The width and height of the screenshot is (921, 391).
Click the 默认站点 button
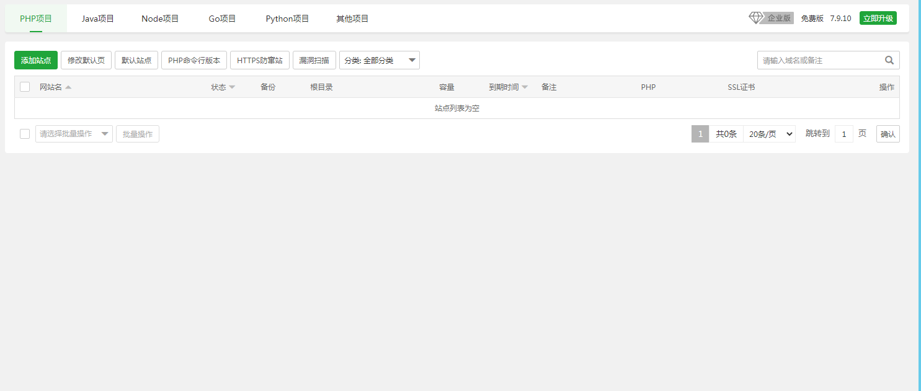pos(136,60)
